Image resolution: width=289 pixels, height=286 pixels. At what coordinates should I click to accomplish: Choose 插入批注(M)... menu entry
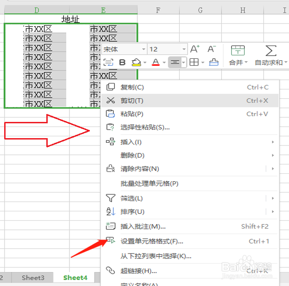190,226
